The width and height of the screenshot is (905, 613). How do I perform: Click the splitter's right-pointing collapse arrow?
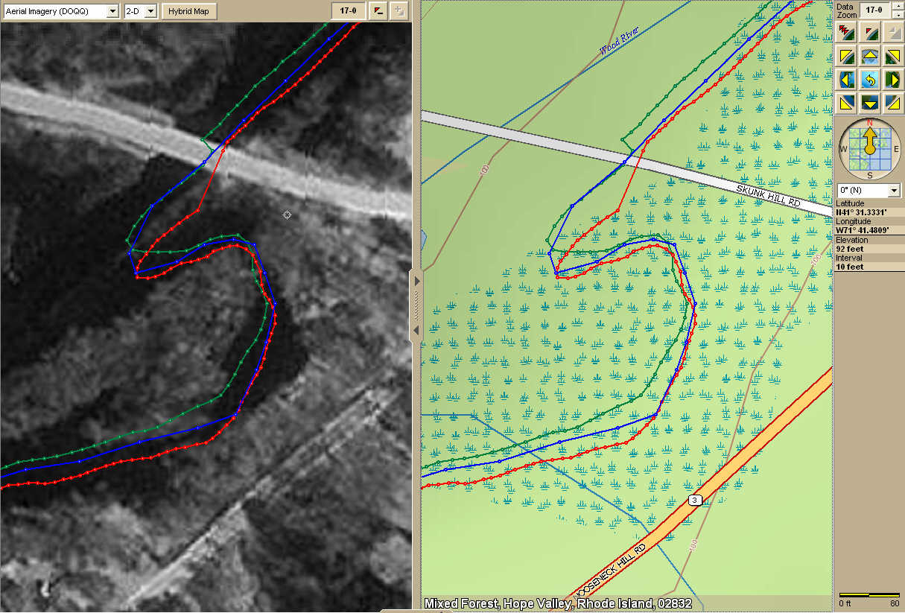tap(417, 282)
